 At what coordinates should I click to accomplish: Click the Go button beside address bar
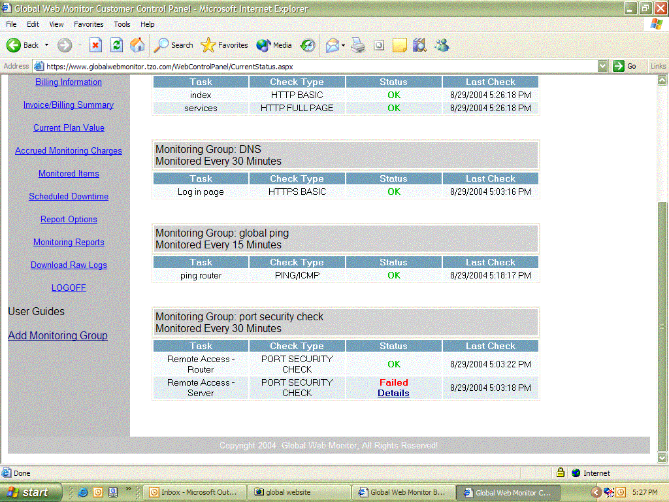625,66
